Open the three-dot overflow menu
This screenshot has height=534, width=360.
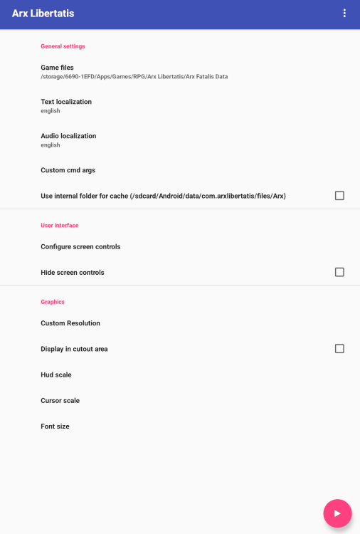pyautogui.click(x=344, y=14)
